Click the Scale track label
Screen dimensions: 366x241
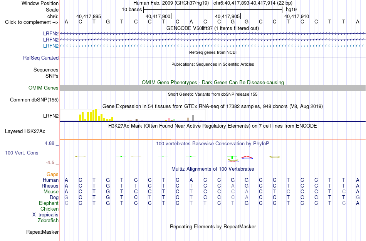(x=52, y=10)
